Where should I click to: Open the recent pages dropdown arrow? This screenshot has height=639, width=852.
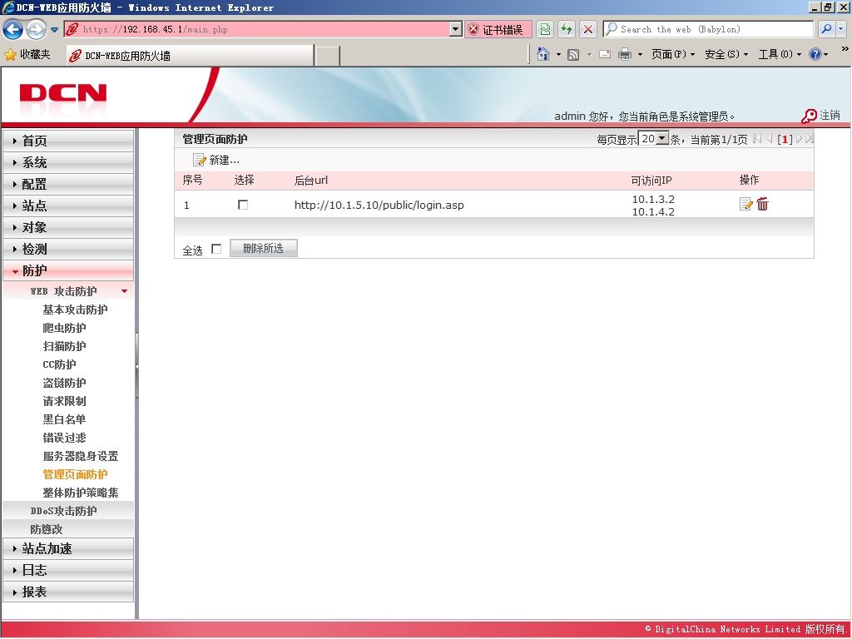tap(54, 29)
